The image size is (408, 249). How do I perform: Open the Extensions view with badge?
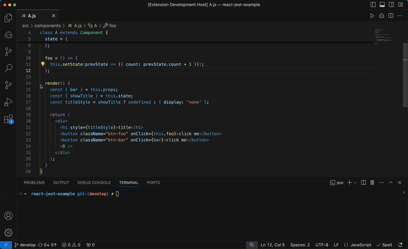point(8,119)
